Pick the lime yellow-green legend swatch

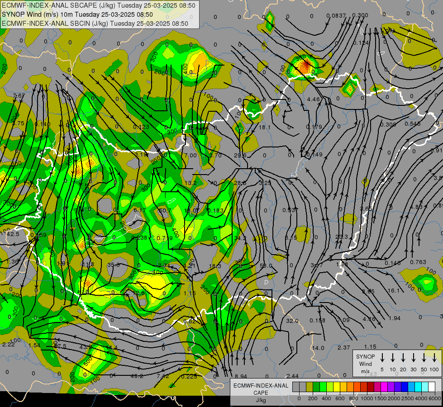(x=330, y=387)
